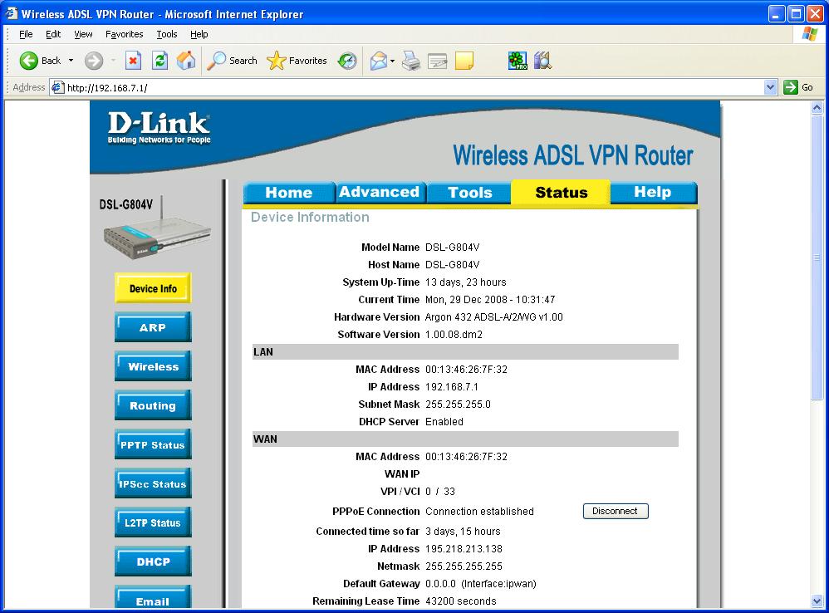The width and height of the screenshot is (829, 613).
Task: Click the Device Info sidebar button
Action: click(153, 288)
